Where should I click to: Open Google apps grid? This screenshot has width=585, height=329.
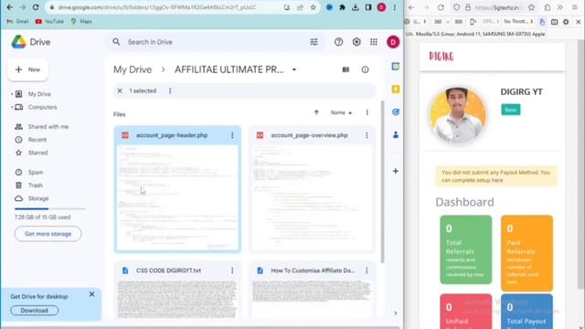374,42
